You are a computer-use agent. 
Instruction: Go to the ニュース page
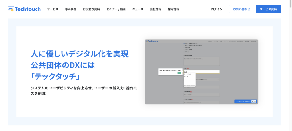[138, 9]
